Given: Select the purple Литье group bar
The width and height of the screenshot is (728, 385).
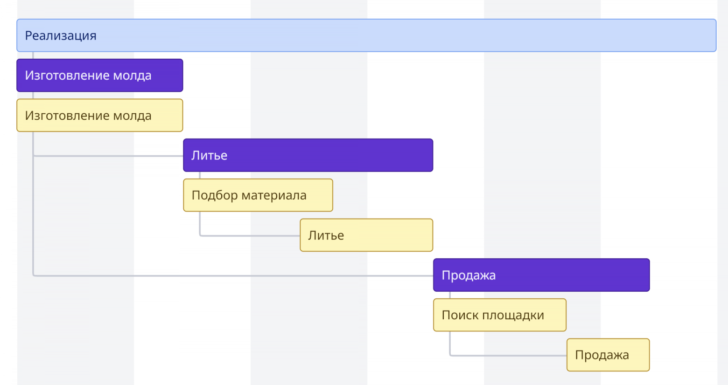Looking at the screenshot, I should pos(308,155).
